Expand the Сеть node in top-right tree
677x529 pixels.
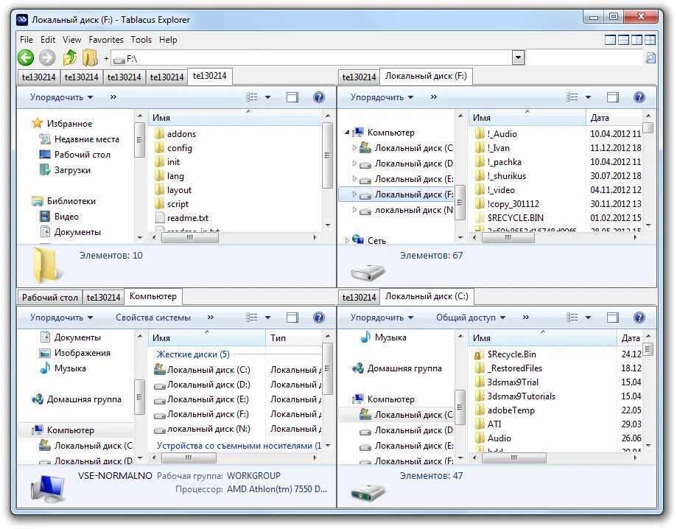[347, 240]
